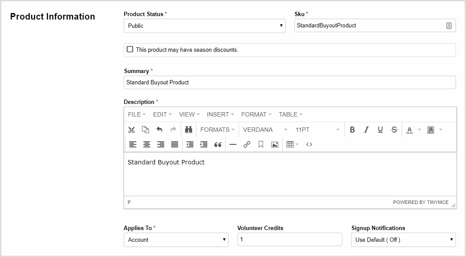The height and width of the screenshot is (257, 466).
Task: Undo the last editor change
Action: 159,130
